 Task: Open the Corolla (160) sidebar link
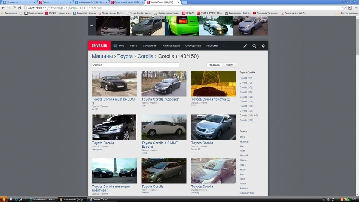246,120
